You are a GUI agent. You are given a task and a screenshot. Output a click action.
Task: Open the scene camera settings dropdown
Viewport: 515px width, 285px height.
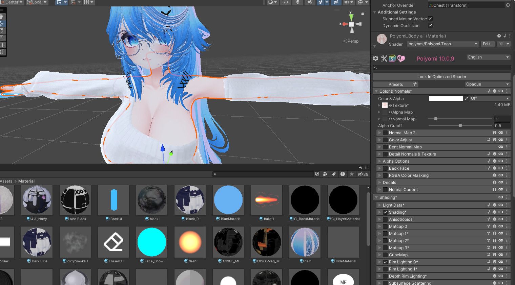coord(348,2)
